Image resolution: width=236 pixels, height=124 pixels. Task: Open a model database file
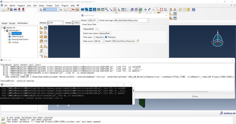7,10
